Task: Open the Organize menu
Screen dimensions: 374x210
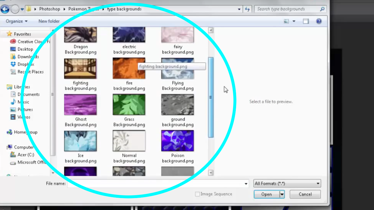Action: click(x=17, y=21)
